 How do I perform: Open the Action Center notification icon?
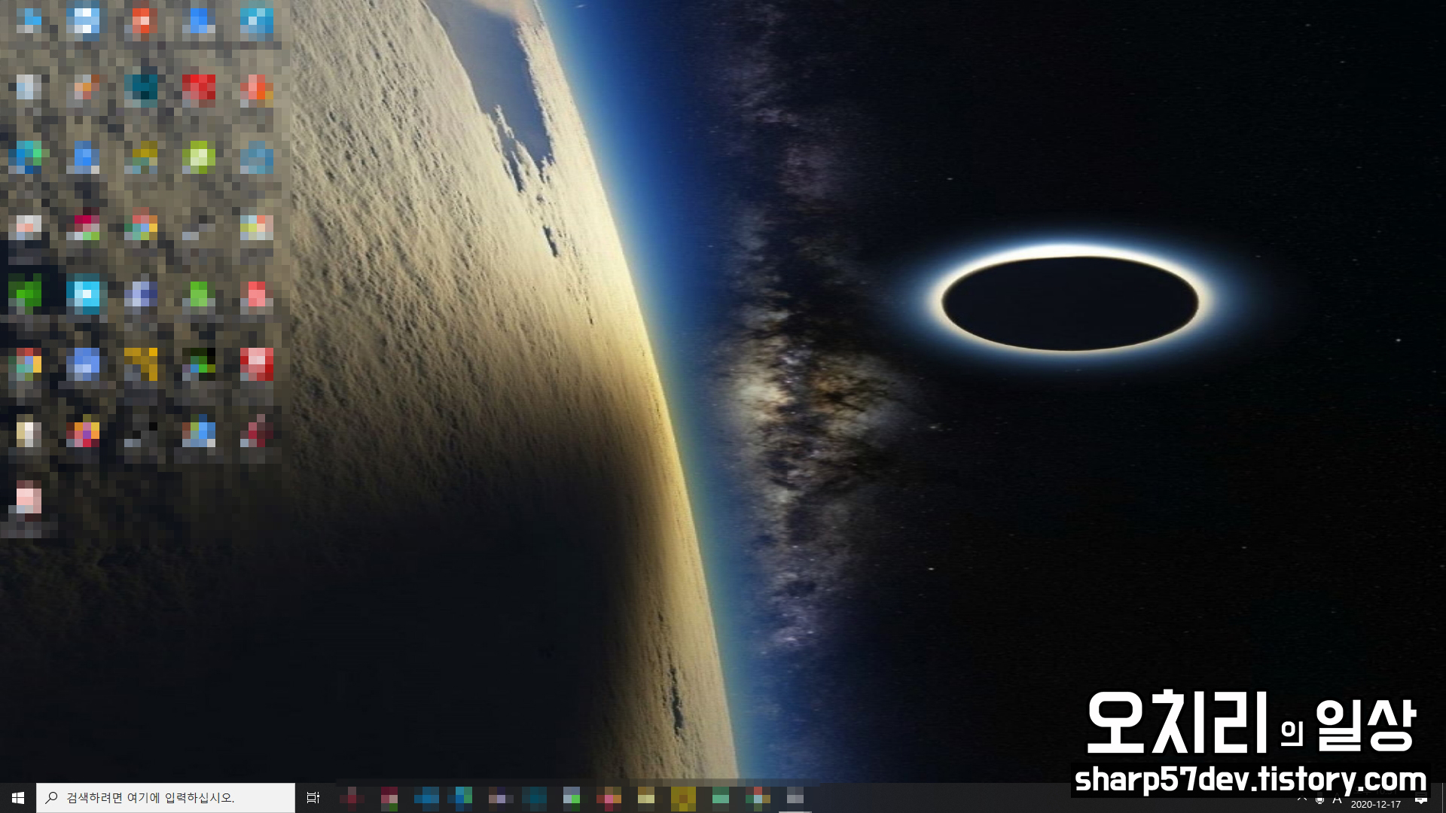pyautogui.click(x=1421, y=799)
